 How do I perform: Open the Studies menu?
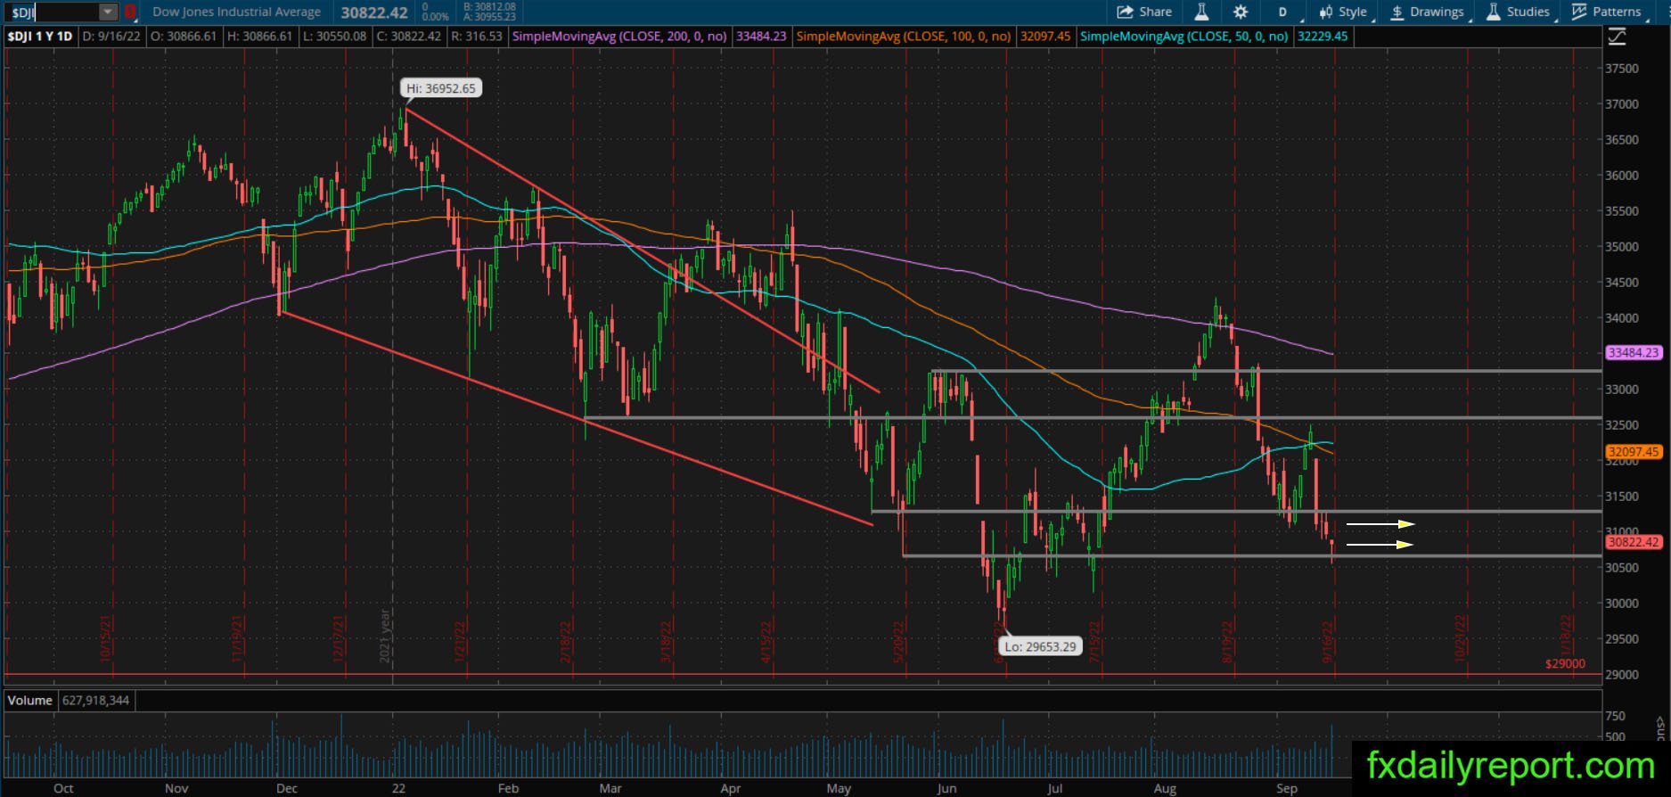(1519, 12)
